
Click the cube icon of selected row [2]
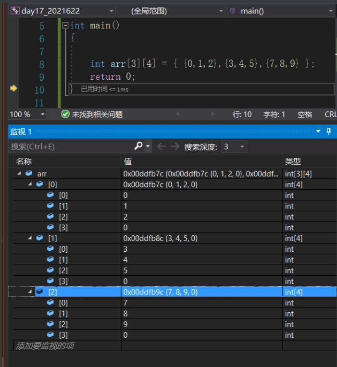pos(40,292)
